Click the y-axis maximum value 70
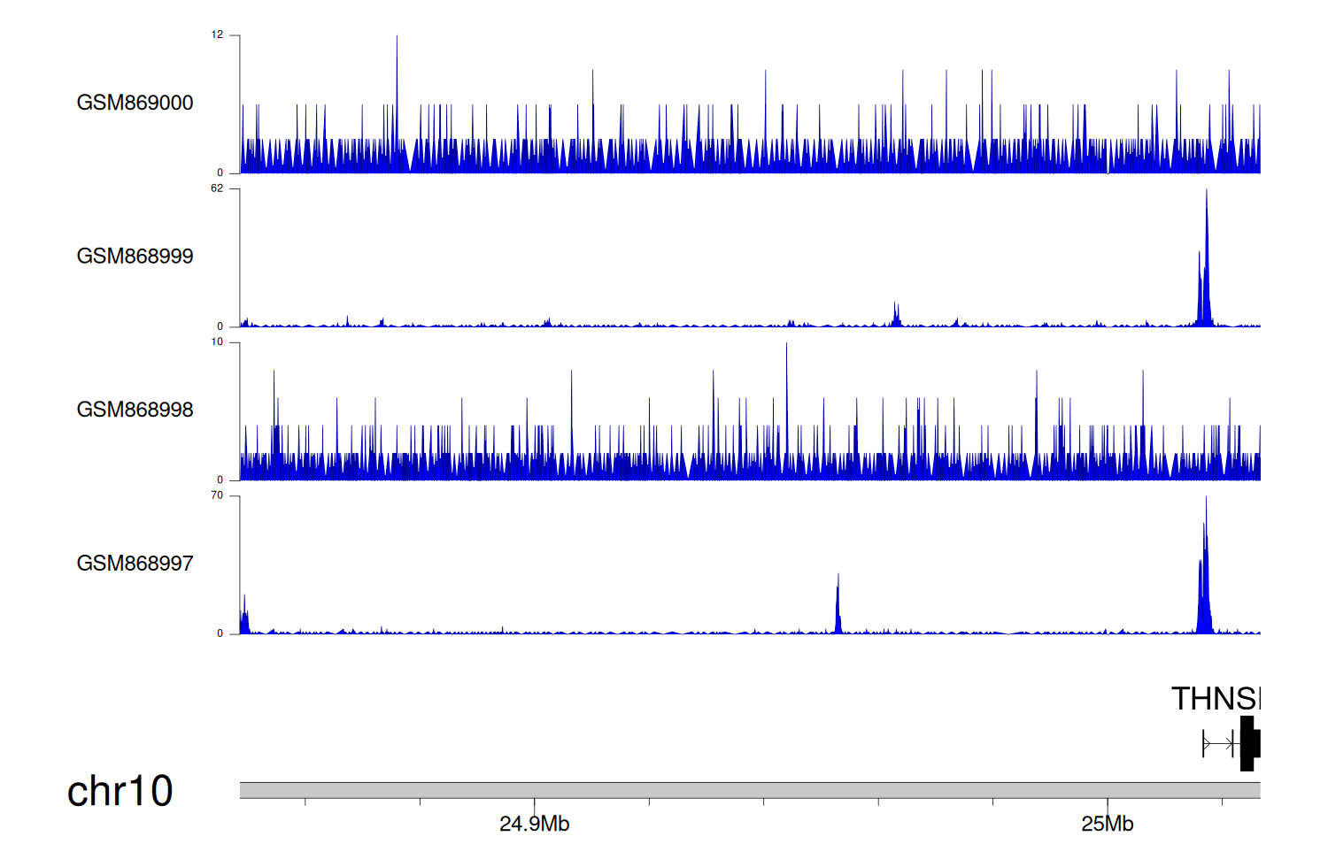 (217, 495)
